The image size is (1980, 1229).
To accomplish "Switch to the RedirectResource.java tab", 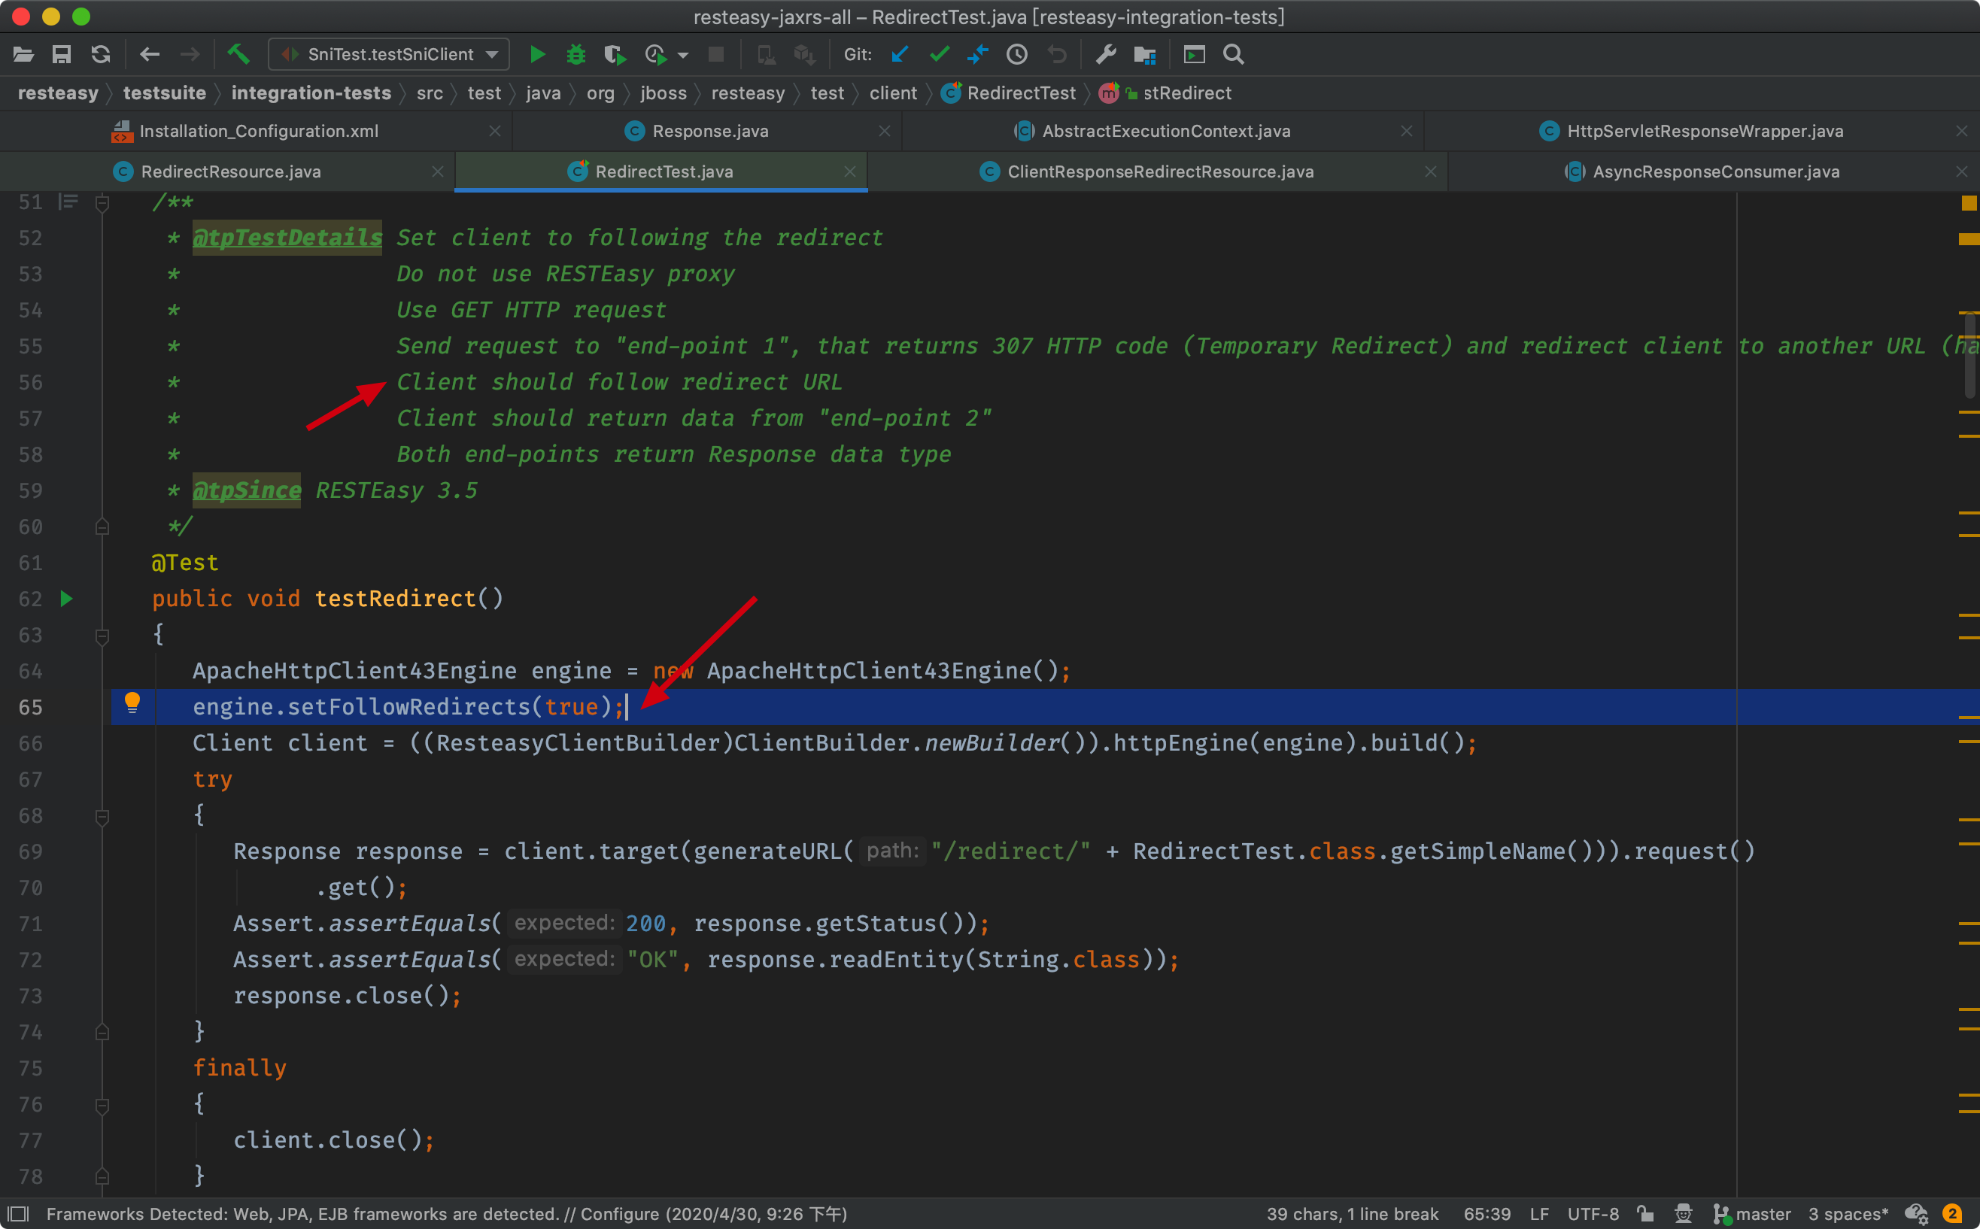I will 230,171.
